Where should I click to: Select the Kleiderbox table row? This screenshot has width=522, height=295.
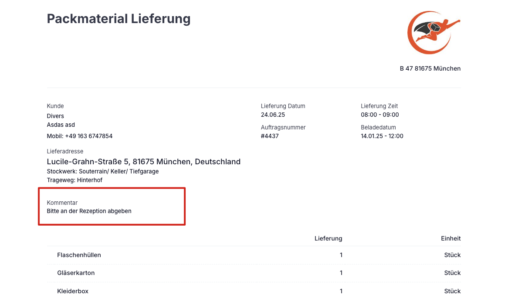254,289
